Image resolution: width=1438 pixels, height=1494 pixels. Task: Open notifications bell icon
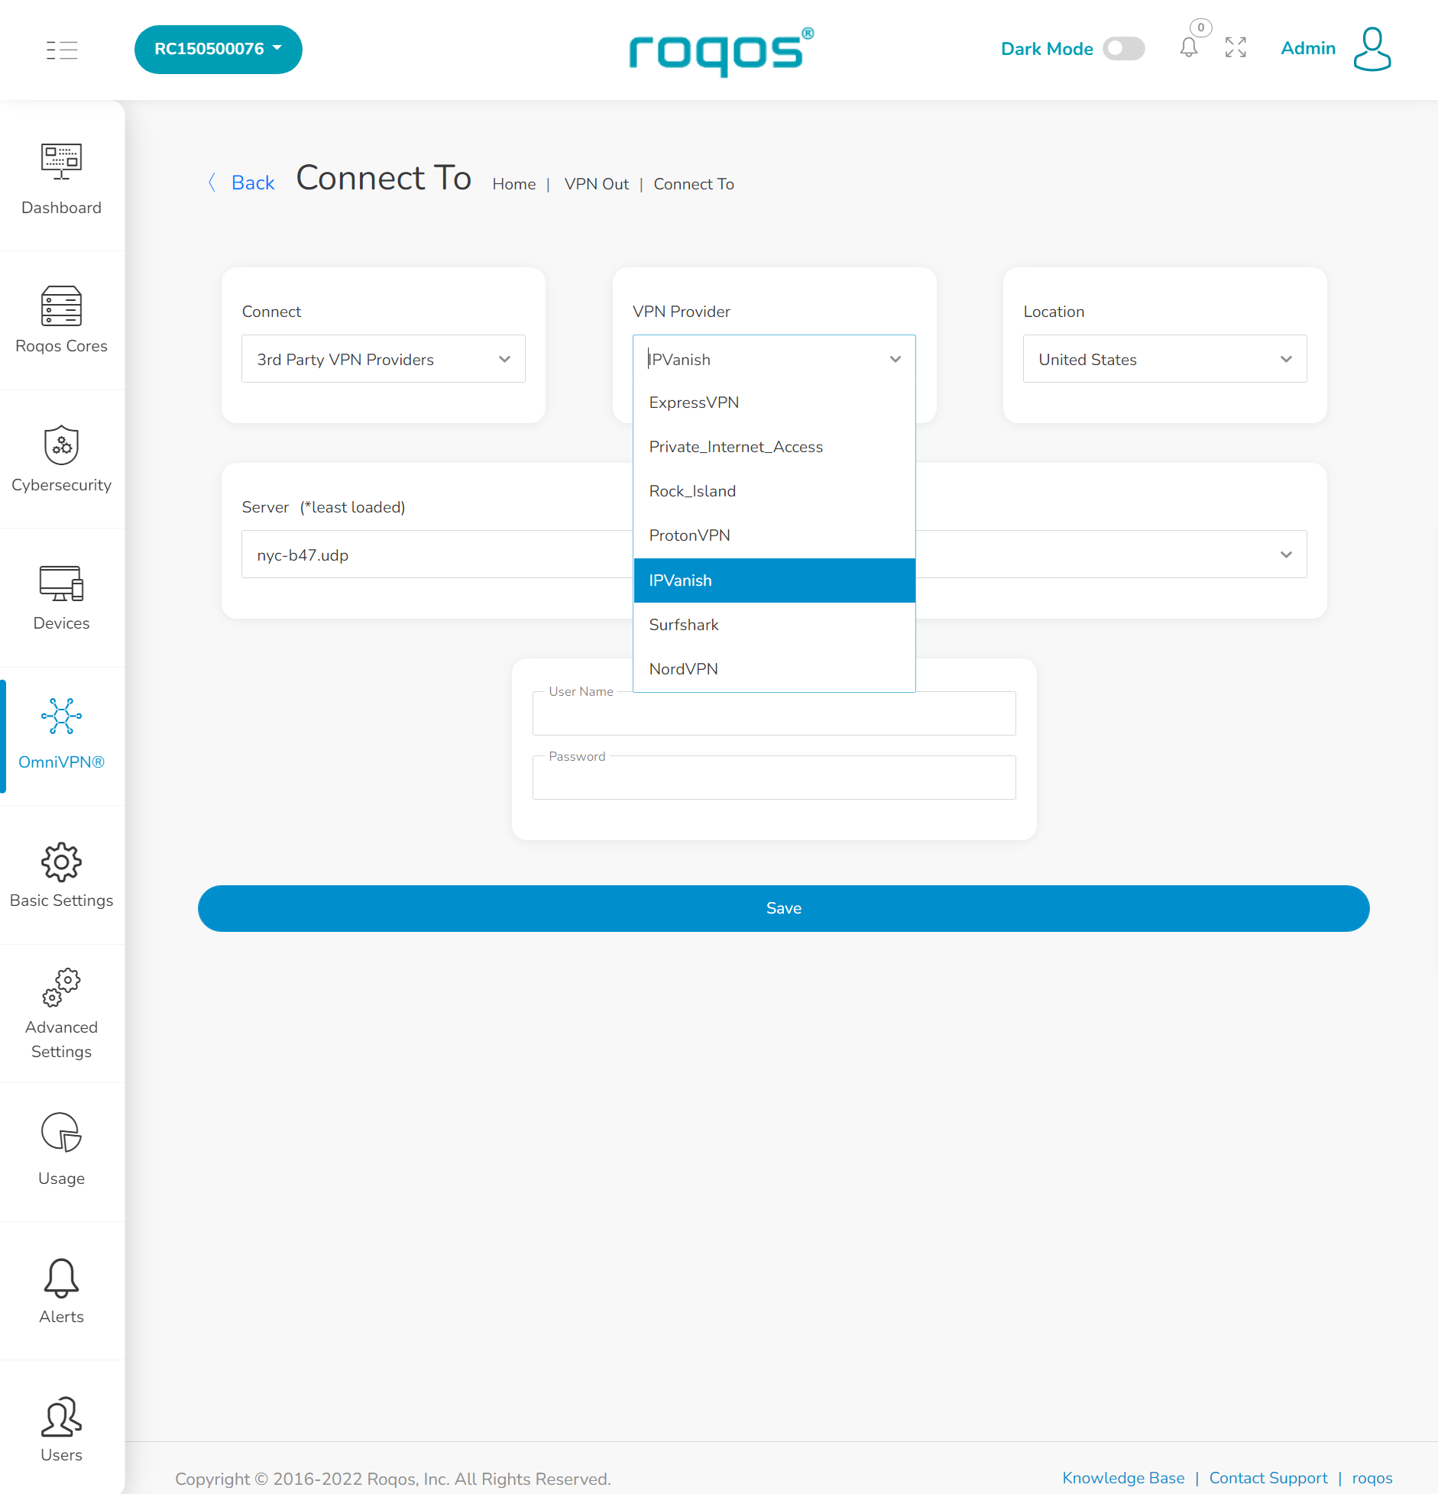pos(1188,48)
